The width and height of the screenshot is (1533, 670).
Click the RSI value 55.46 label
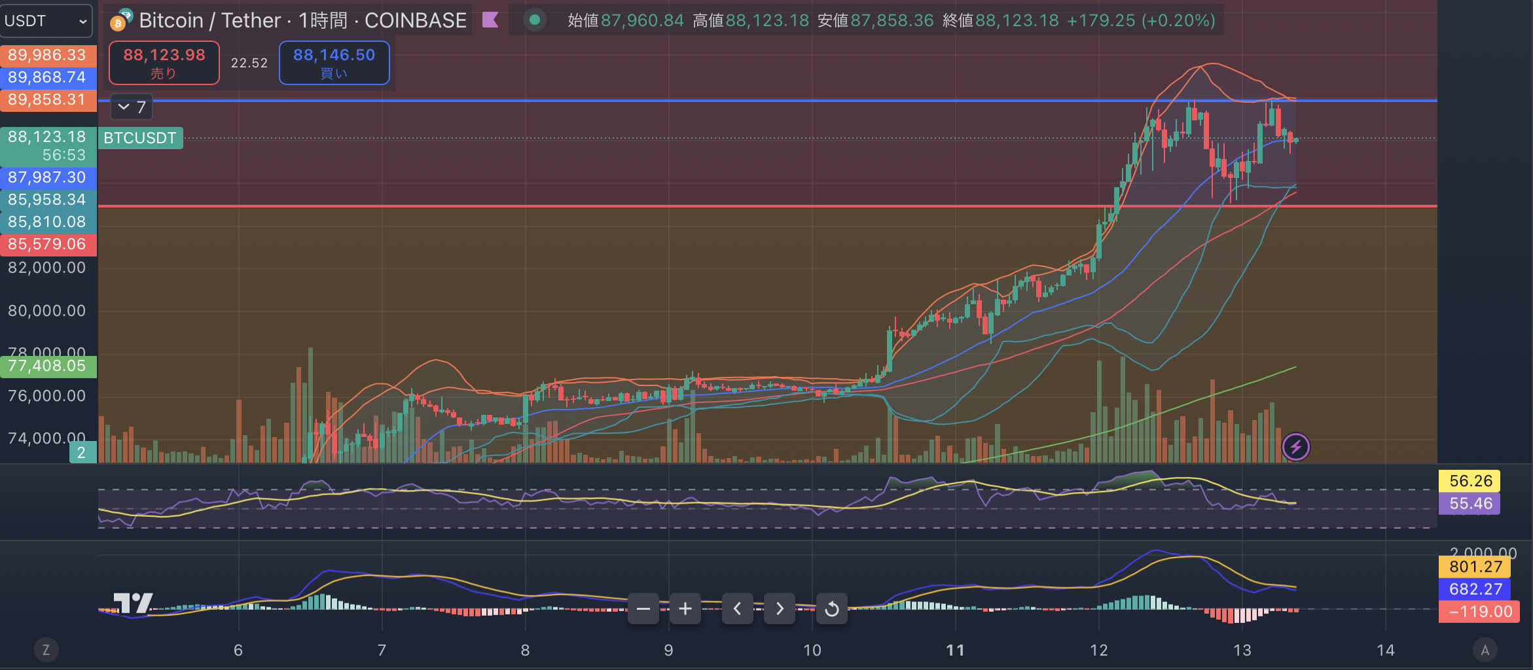point(1470,503)
